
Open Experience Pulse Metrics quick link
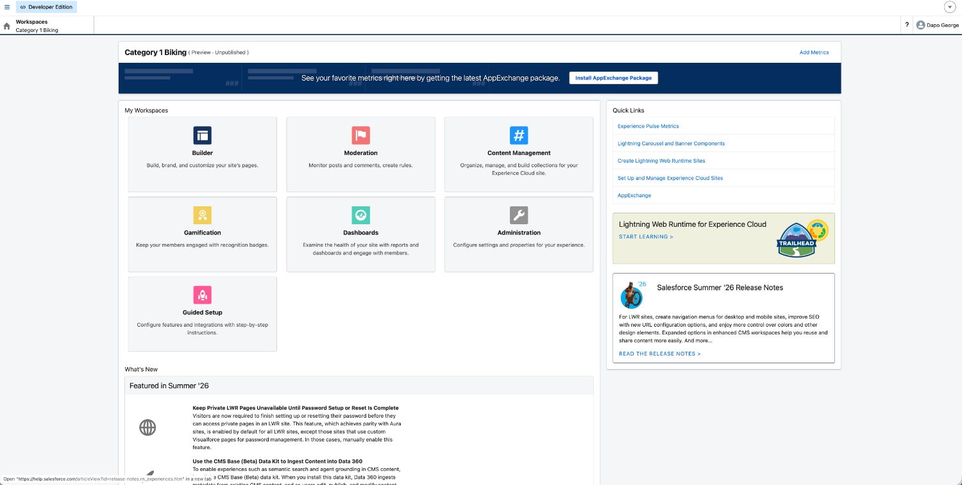(648, 126)
